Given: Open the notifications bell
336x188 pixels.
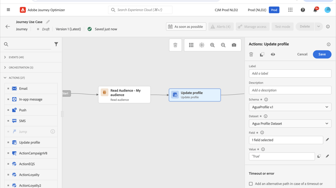Looking at the screenshot, I should [x=315, y=10].
